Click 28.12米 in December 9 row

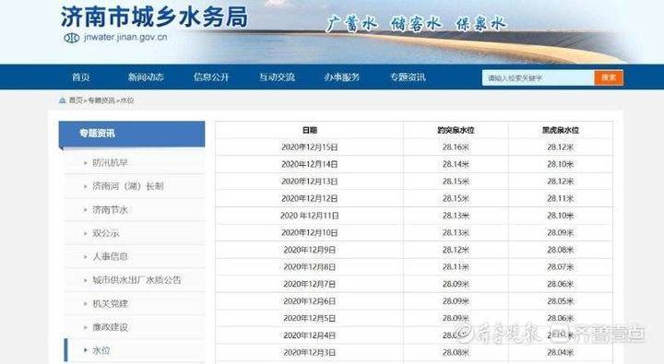pyautogui.click(x=456, y=250)
